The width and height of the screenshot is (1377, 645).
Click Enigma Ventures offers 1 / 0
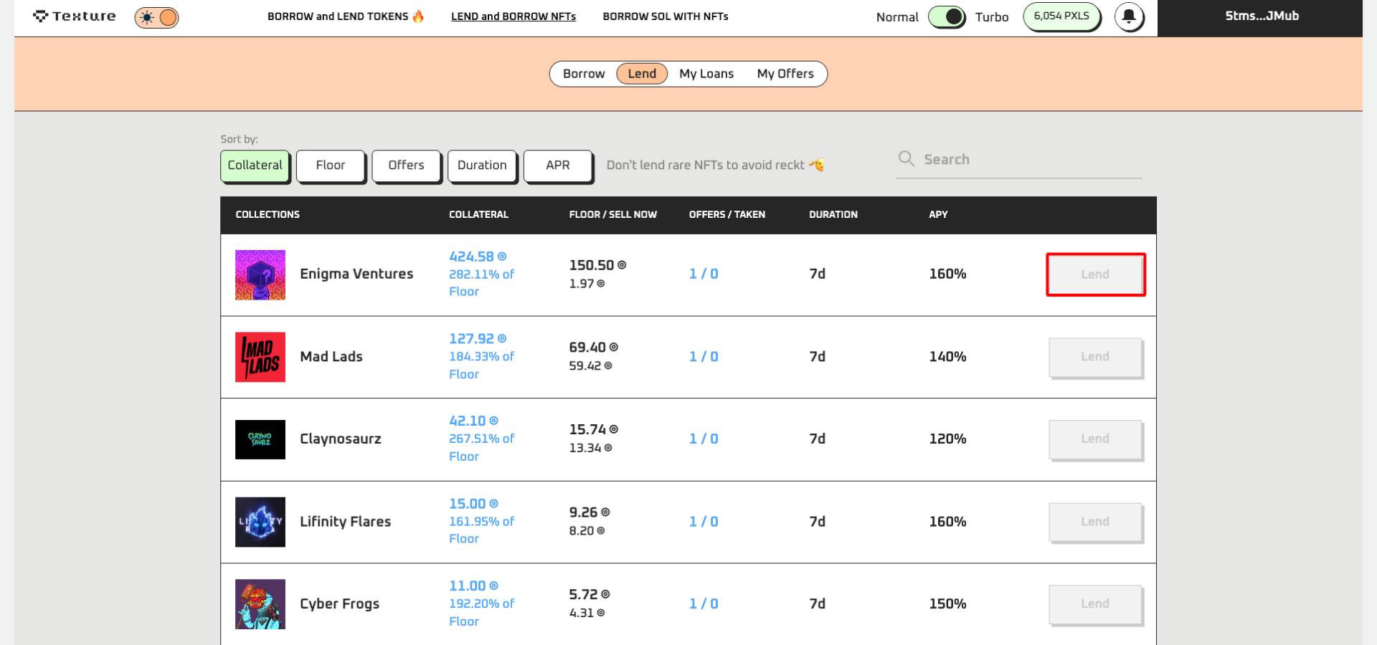[x=704, y=274]
